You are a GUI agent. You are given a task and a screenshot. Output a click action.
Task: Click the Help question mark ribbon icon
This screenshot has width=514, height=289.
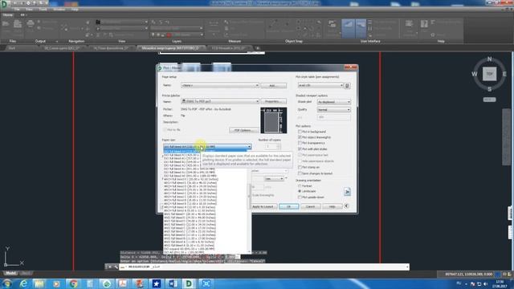pos(424,24)
